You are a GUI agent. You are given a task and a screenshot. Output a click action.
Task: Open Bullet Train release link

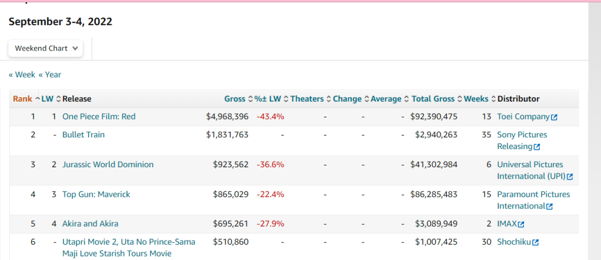[x=84, y=135]
